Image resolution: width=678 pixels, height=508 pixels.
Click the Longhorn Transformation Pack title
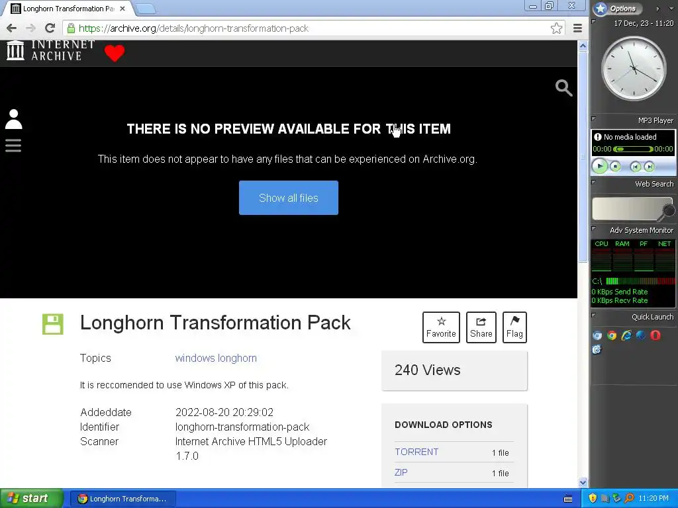point(215,323)
